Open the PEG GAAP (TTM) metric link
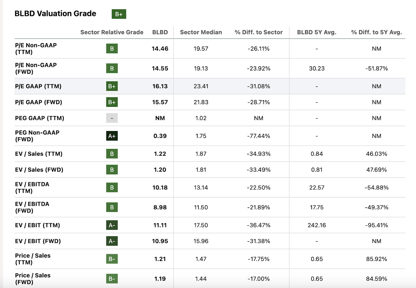The width and height of the screenshot is (416, 288). (x=39, y=118)
